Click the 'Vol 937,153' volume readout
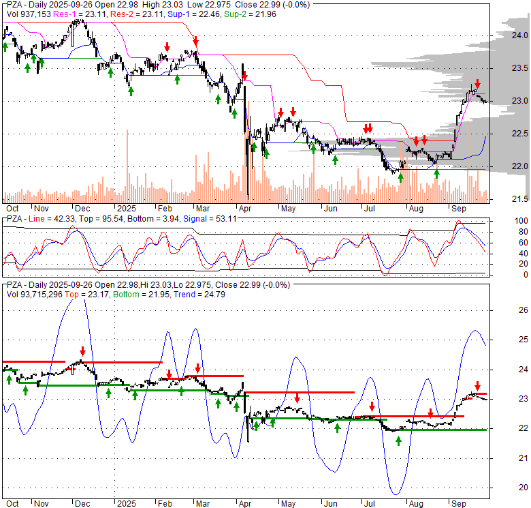 29,14
